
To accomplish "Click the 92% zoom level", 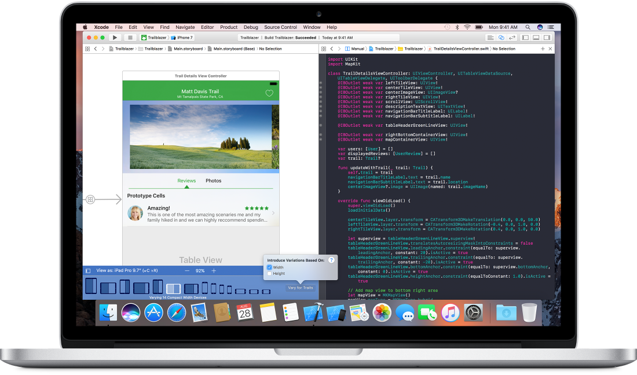I will pos(200,271).
